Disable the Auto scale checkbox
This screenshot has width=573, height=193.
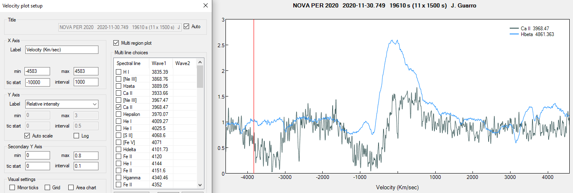(x=28, y=136)
